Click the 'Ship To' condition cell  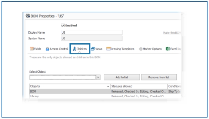[x=174, y=91]
